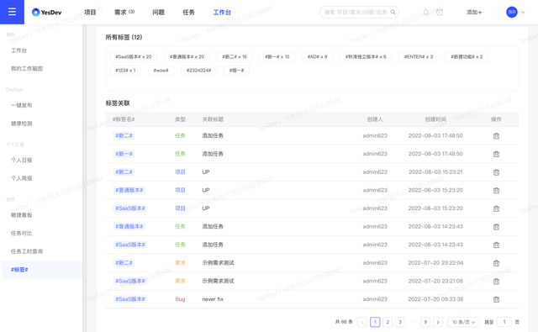Delete the #普通版本# 添加任务 row
Viewport: 538px width, 332px height.
point(496,227)
